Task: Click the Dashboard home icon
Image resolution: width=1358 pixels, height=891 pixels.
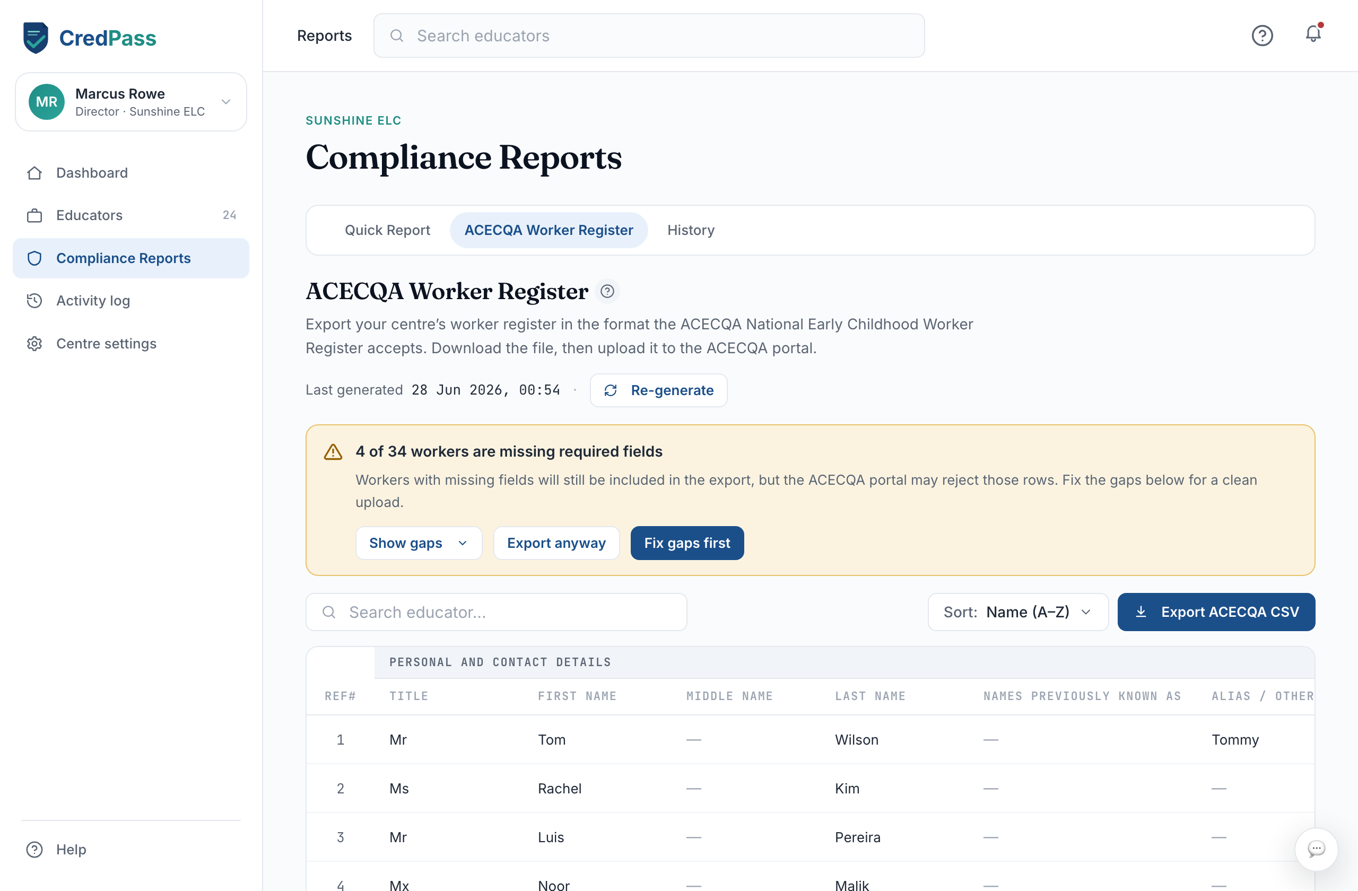Action: pos(34,173)
